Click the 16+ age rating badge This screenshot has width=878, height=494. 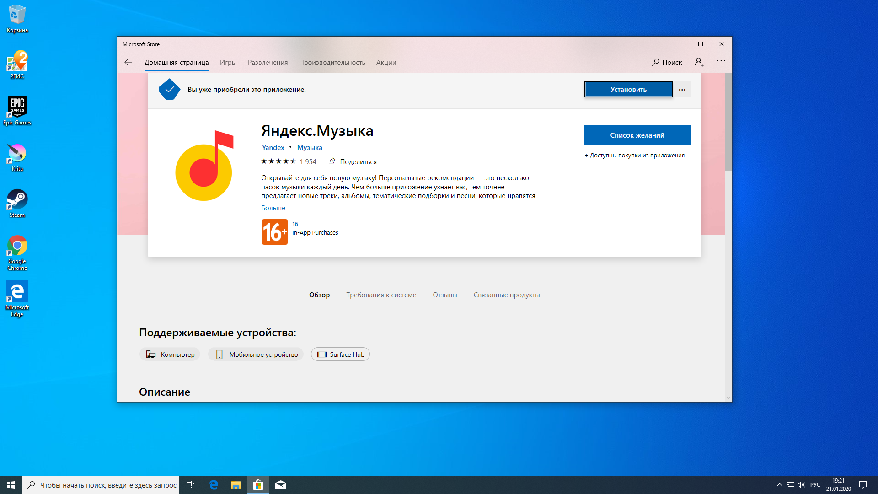pos(275,232)
